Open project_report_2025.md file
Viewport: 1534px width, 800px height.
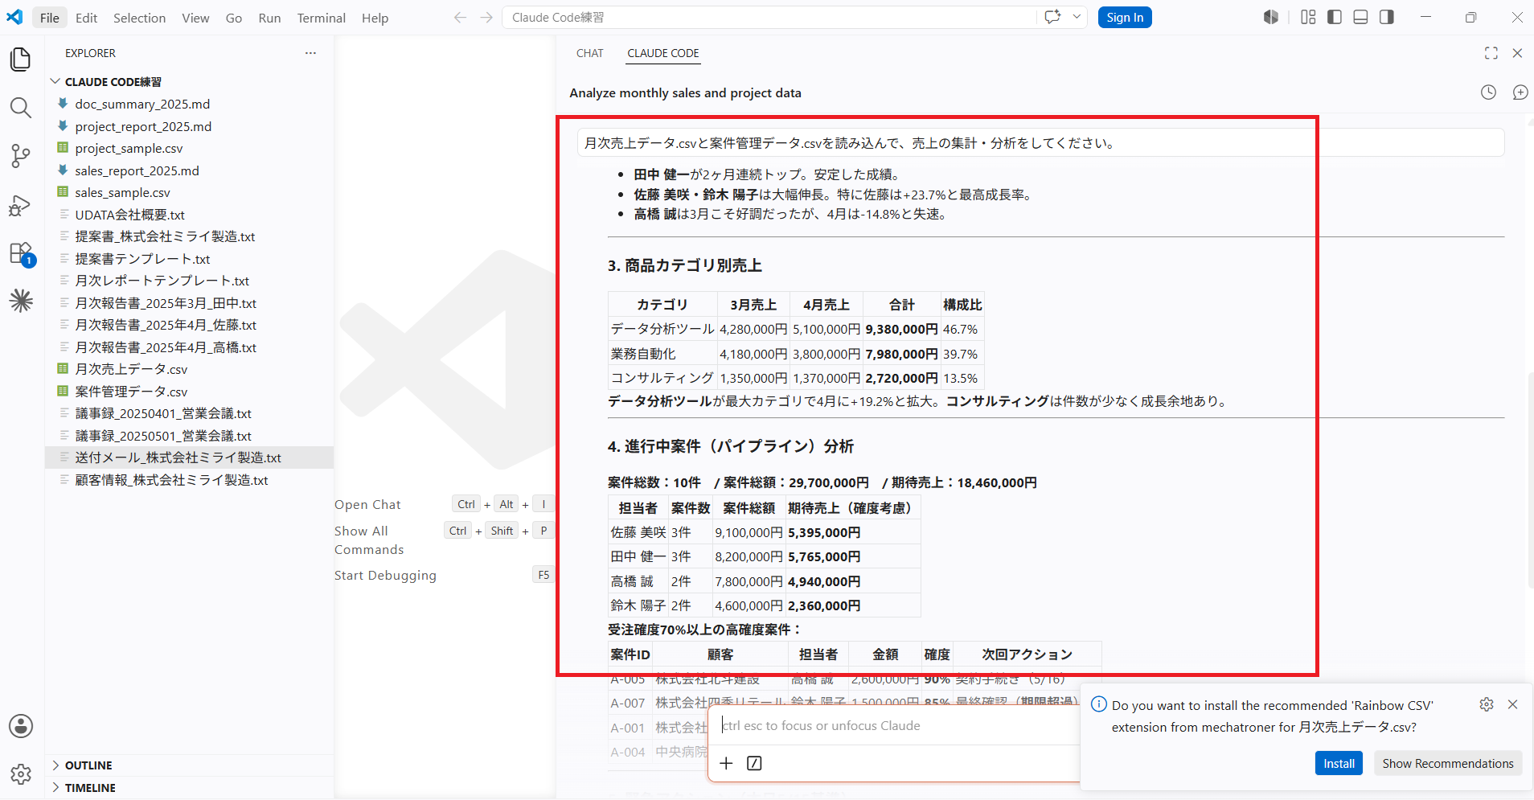tap(143, 126)
